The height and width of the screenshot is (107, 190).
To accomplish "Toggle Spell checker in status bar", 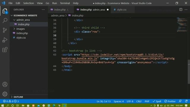I will coord(157,101).
